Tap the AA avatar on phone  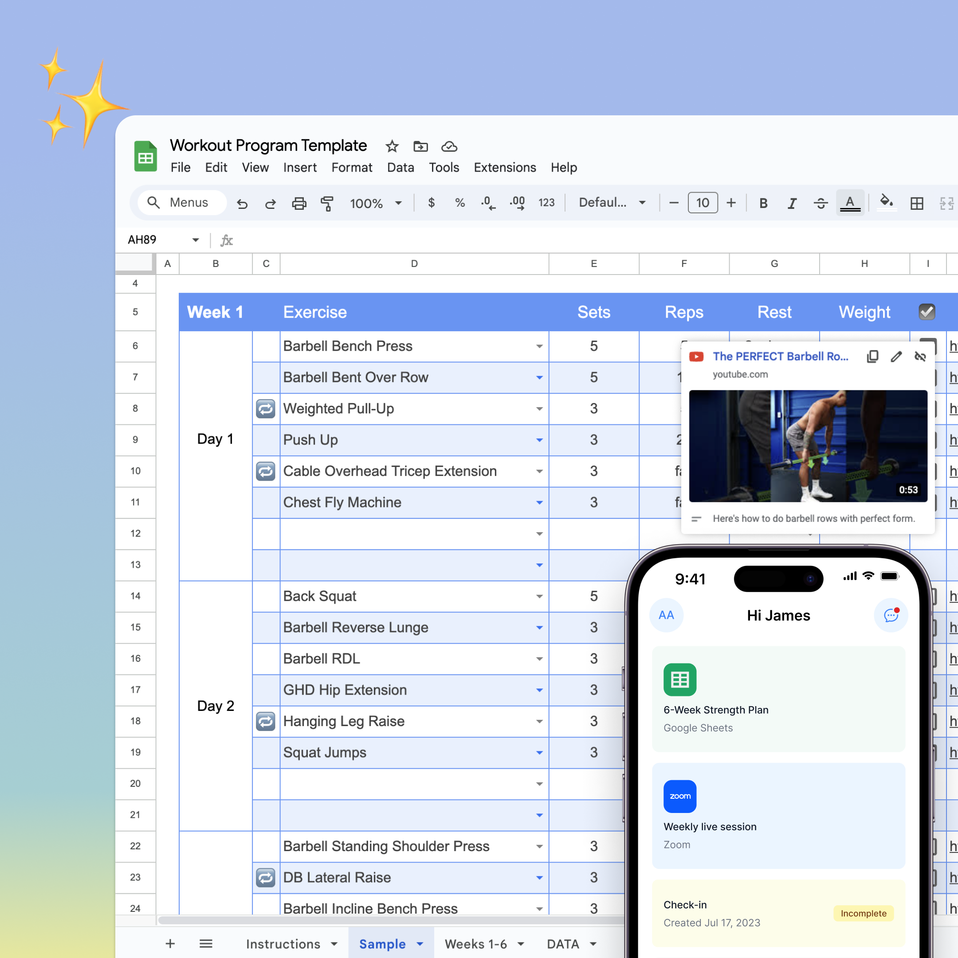pyautogui.click(x=667, y=615)
